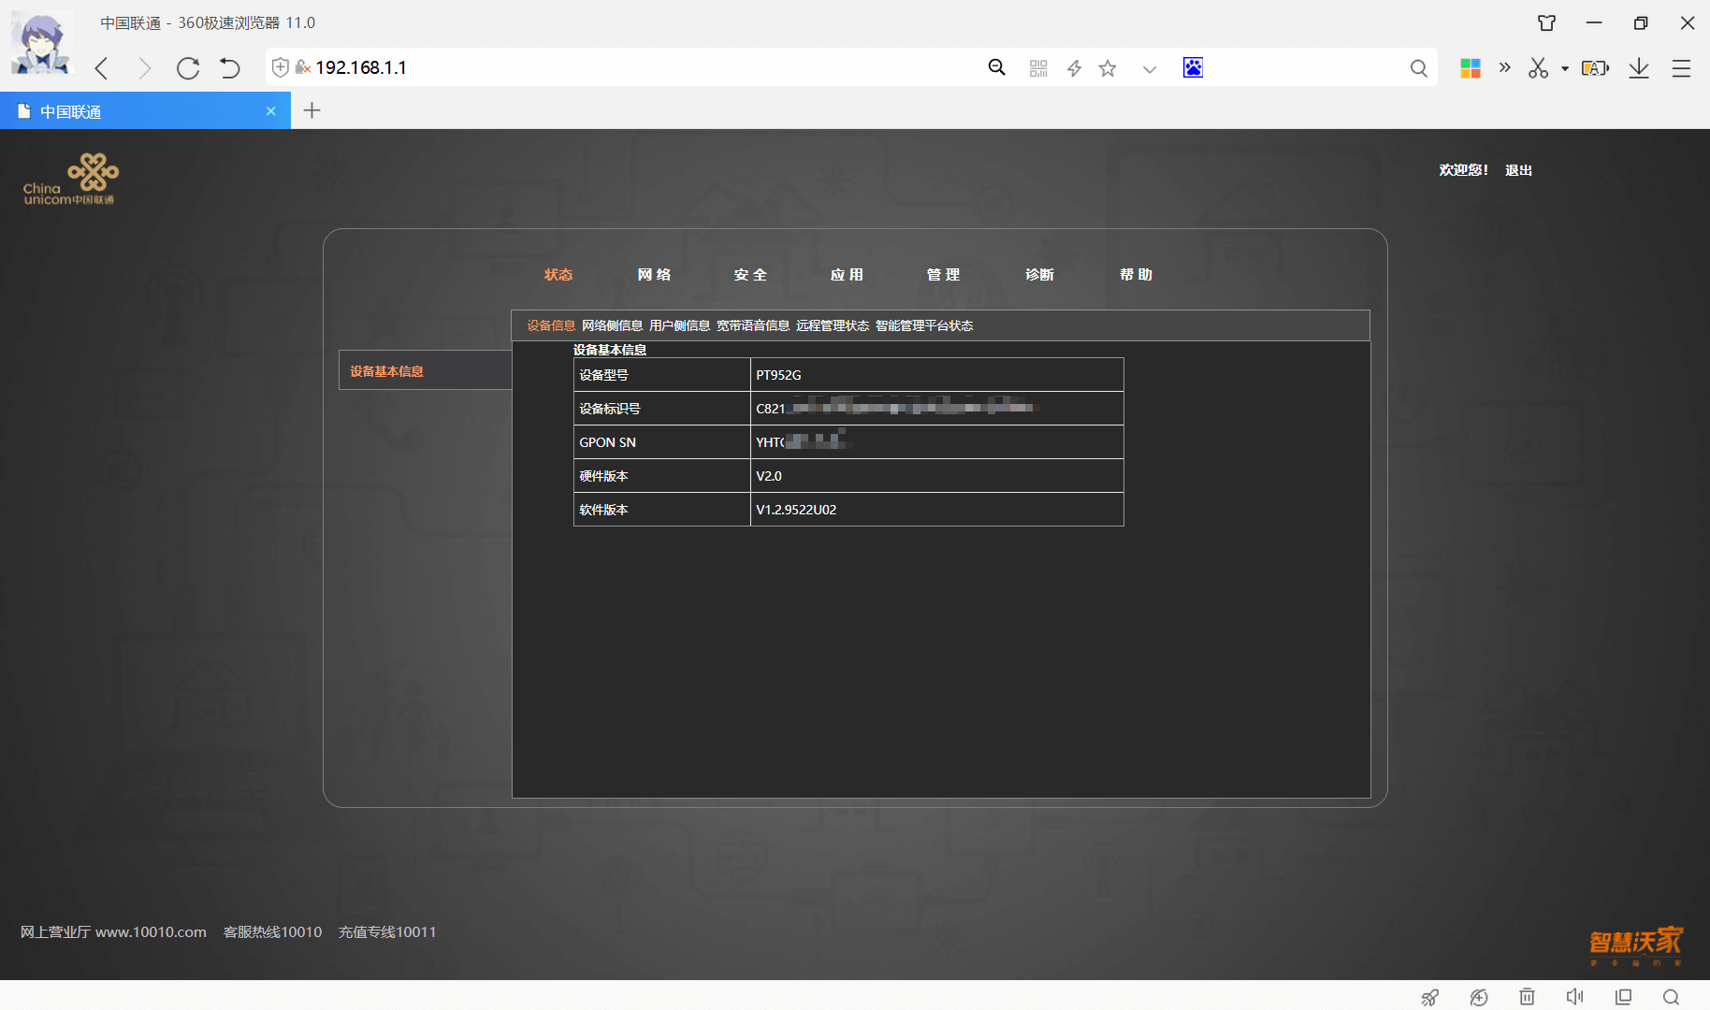This screenshot has width=1710, height=1010.
Task: Click the 退出 logout link
Action: click(x=1518, y=170)
